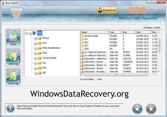Viewport: 167px width, 117px height.
Task: Check the MOV folder checkbox
Action: 36,44
